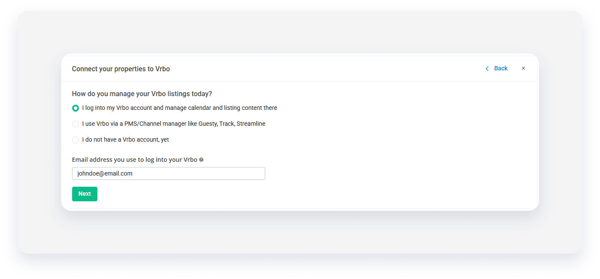Select 'I do not have a Vrbo account, yet'
This screenshot has height=279, width=600.
[76, 140]
